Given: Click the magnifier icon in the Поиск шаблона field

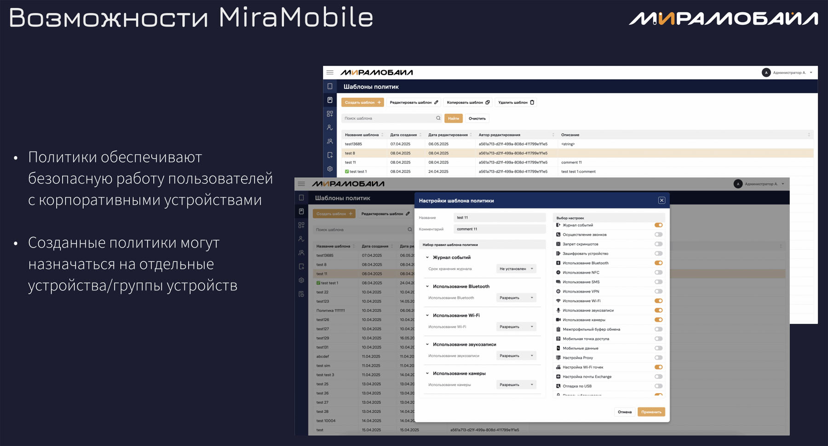Looking at the screenshot, I should [438, 119].
